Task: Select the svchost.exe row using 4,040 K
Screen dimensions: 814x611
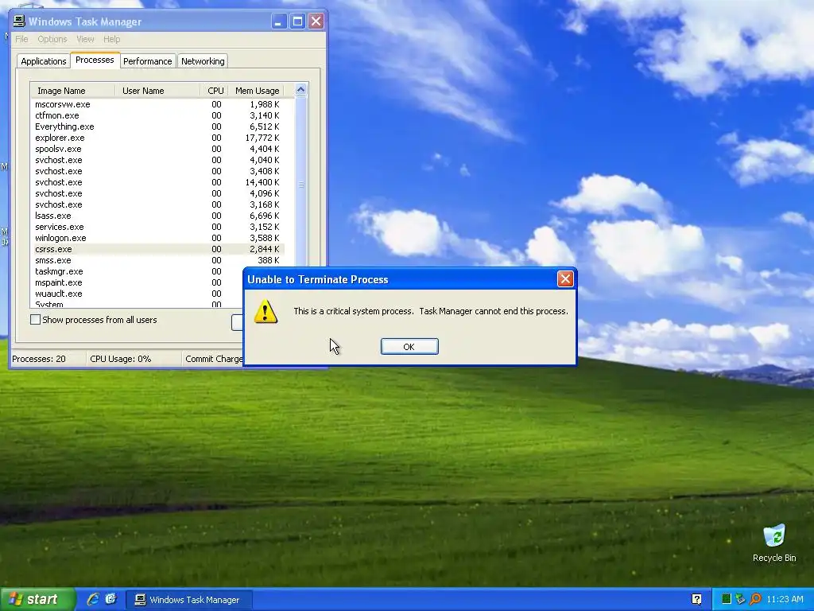Action: (158, 160)
